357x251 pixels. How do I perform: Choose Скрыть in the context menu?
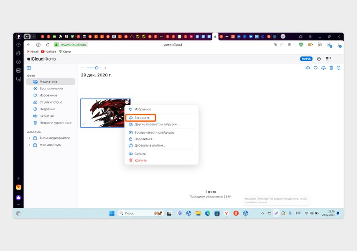point(161,154)
